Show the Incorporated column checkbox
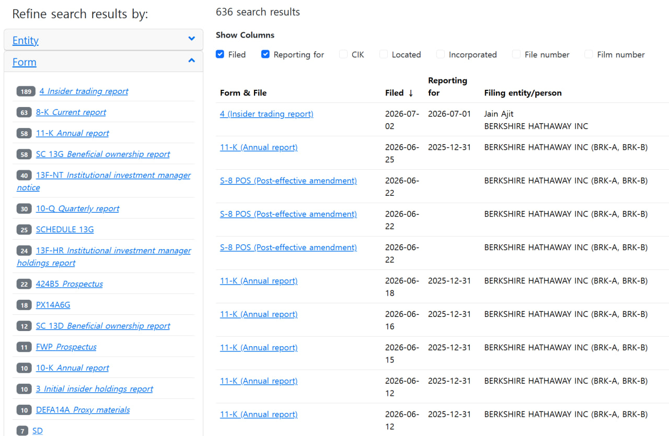This screenshot has width=669, height=436. (x=441, y=54)
